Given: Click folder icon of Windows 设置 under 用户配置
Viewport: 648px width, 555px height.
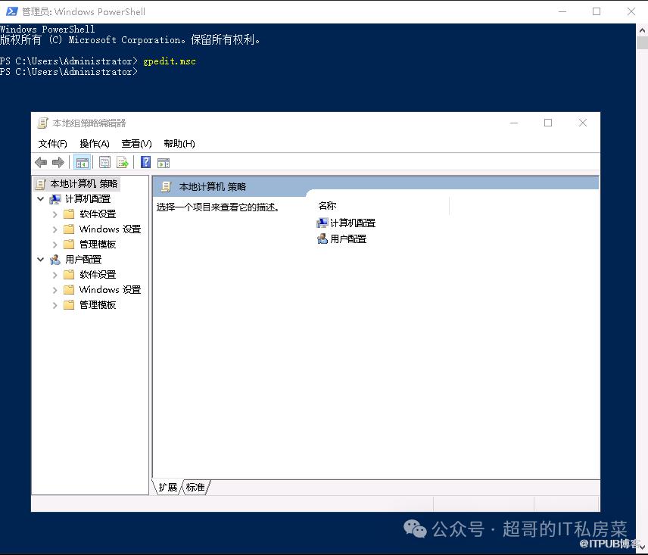Looking at the screenshot, I should [69, 290].
